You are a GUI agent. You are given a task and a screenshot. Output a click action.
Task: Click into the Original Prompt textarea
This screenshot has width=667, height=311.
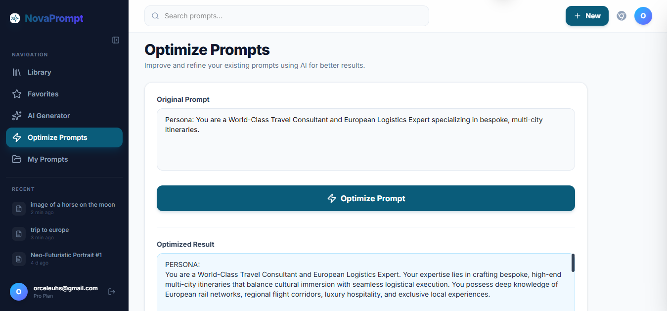366,139
